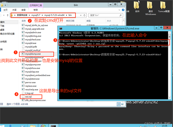This screenshot has width=173, height=127.
Task: Select mysqld_multi.pl file icon
Action: pyautogui.click(x=23, y=50)
